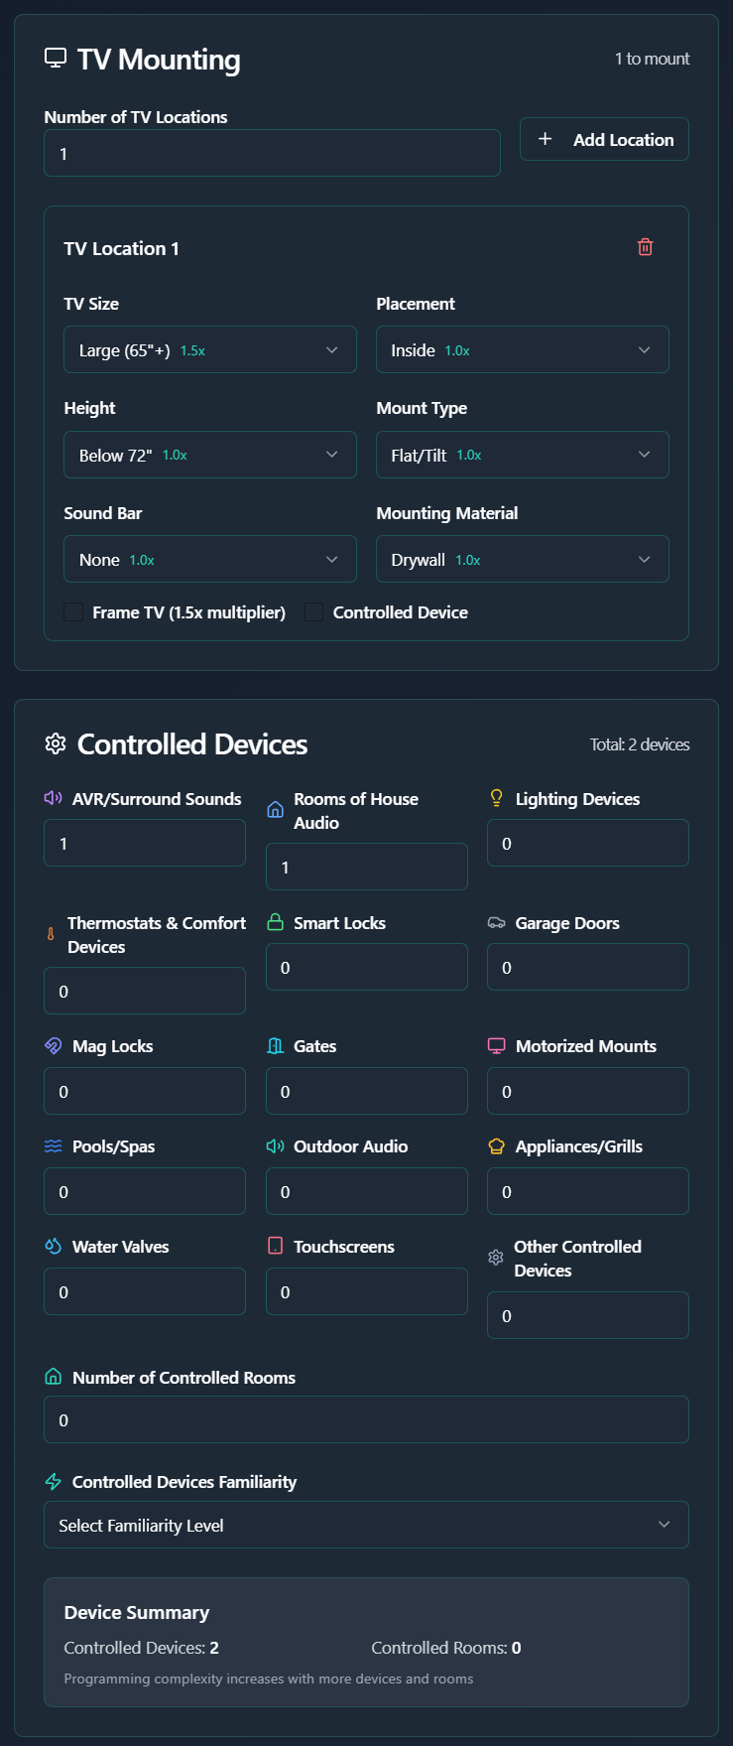This screenshot has height=1746, width=733.
Task: Click the Number of TV Locations field
Action: coord(272,154)
